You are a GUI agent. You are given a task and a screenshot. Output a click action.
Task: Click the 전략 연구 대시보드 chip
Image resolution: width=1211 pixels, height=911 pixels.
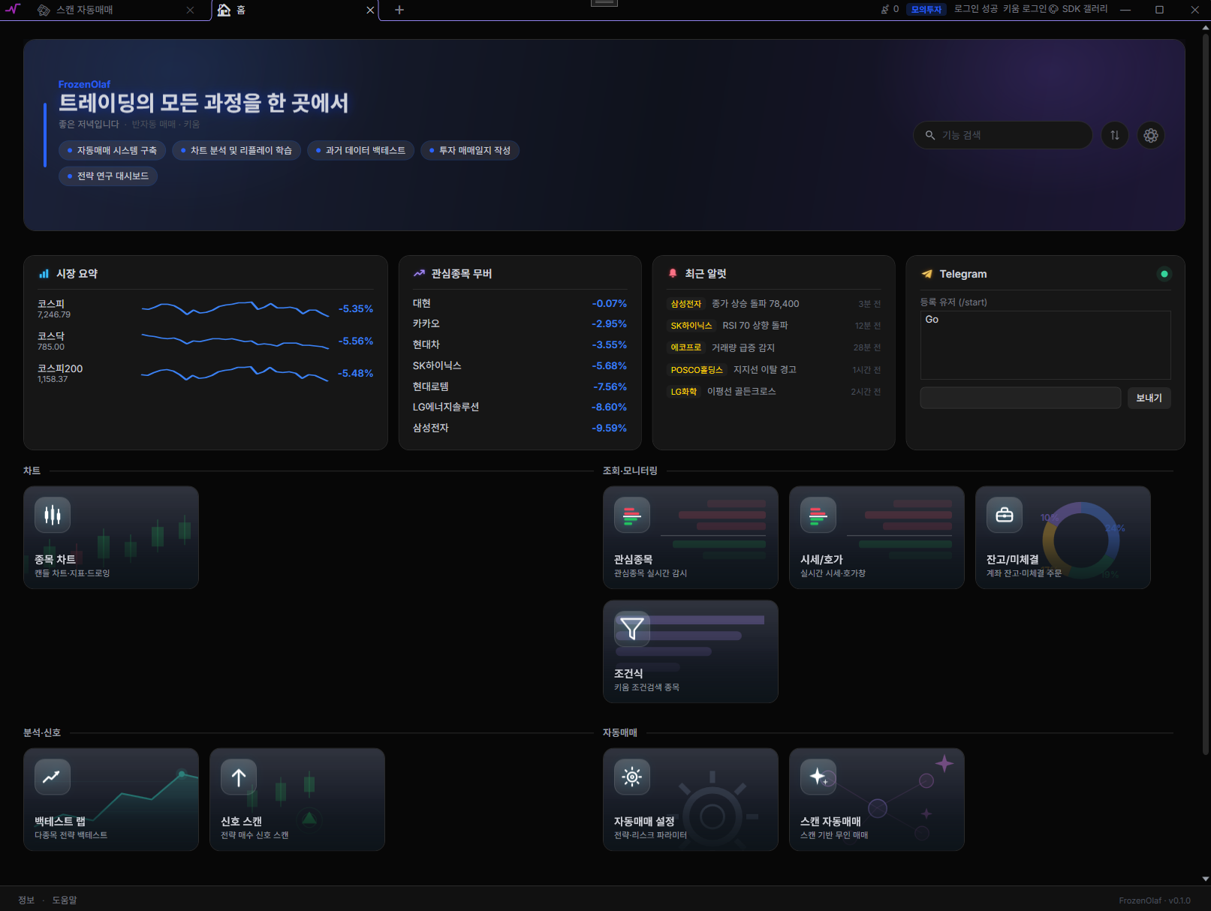(x=108, y=176)
